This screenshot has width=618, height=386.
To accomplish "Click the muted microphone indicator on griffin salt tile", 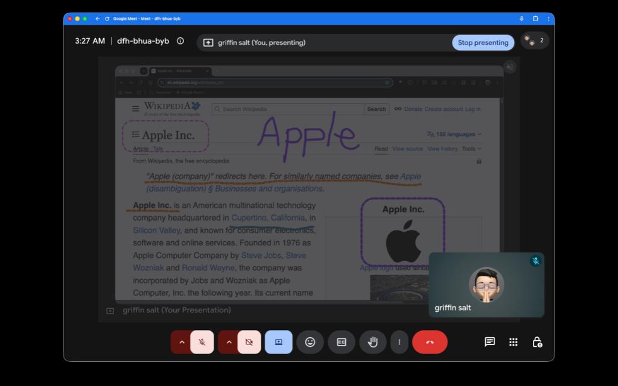I will (535, 261).
